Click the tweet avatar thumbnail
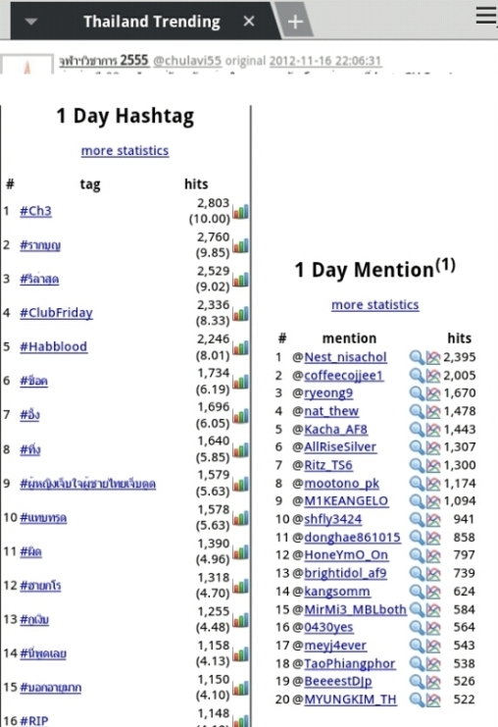498x727 pixels. (26, 65)
